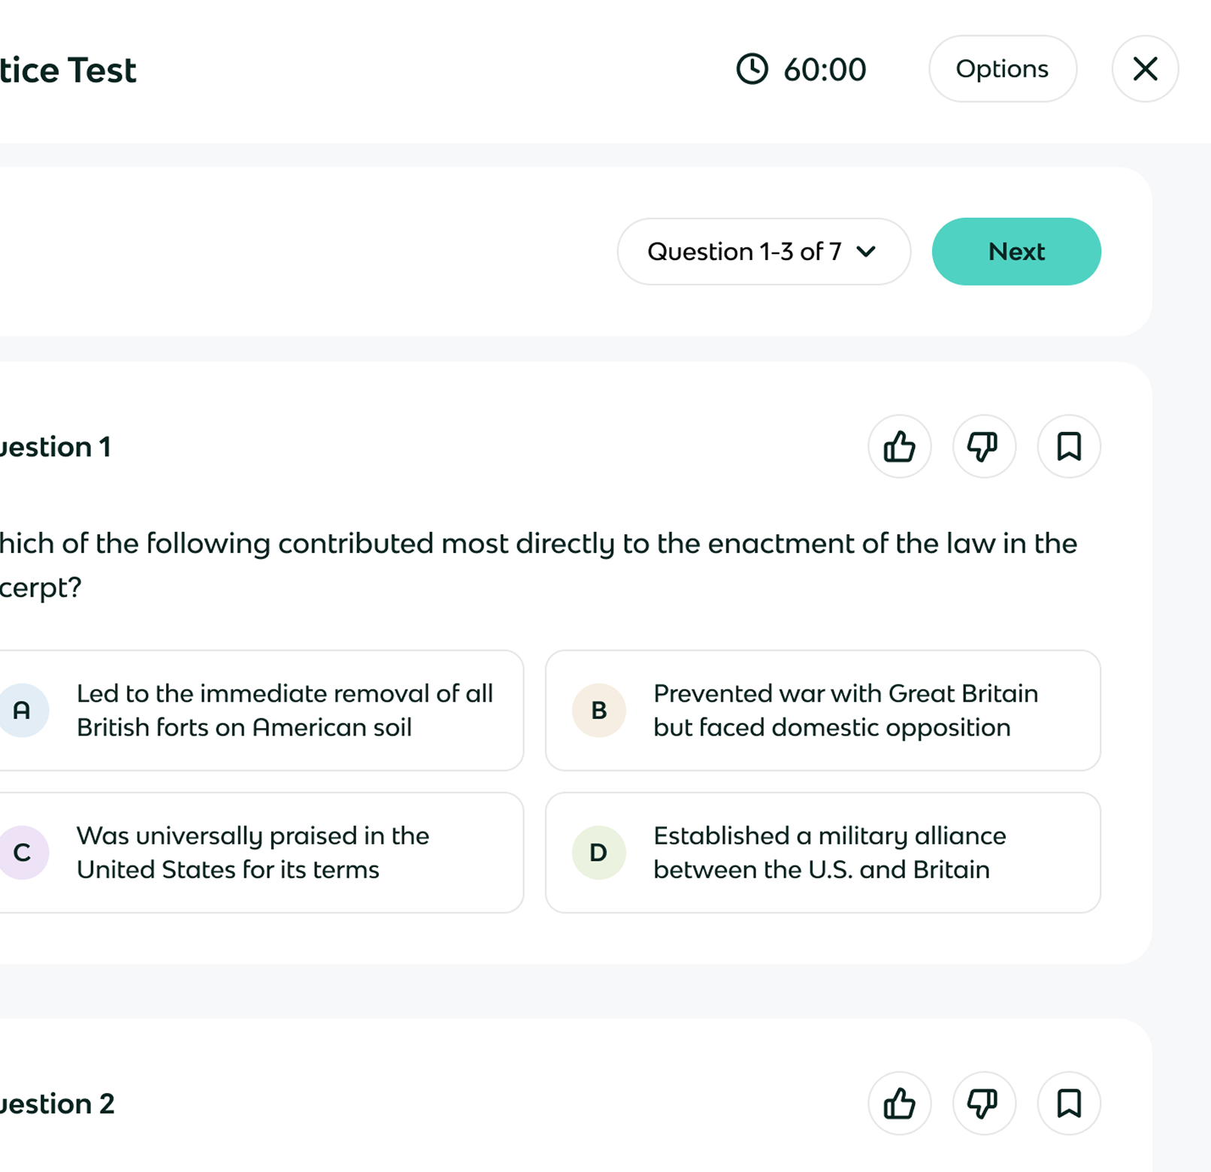Dislike Question 1 with thumbs down
Viewport: 1211px width, 1172px height.
point(983,446)
